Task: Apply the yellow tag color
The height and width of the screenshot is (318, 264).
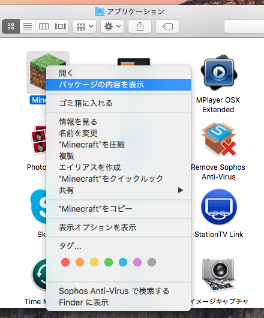Action: pos(94,262)
